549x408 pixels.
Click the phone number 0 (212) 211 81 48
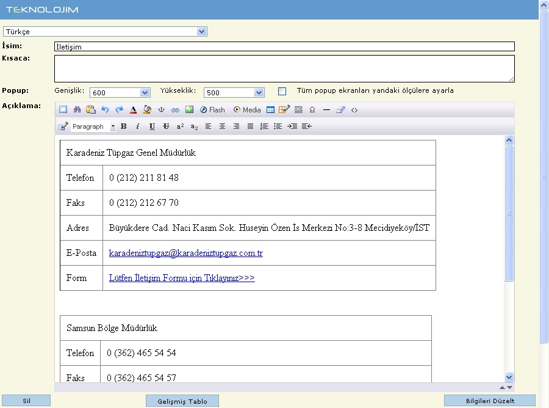click(144, 178)
